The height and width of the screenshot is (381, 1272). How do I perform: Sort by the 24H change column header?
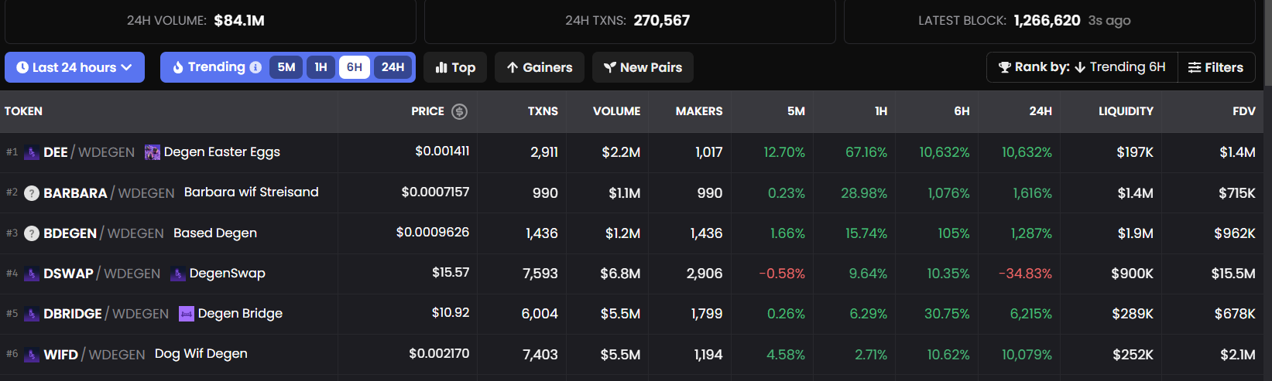pos(1041,111)
